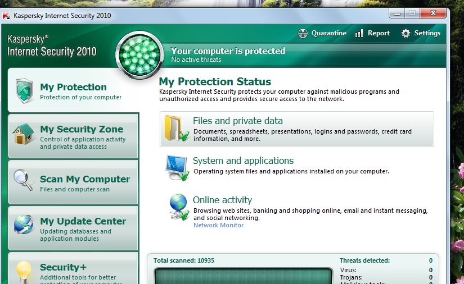Click the Online activity globe icon
Image resolution: width=464 pixels, height=284 pixels.
[x=179, y=207]
